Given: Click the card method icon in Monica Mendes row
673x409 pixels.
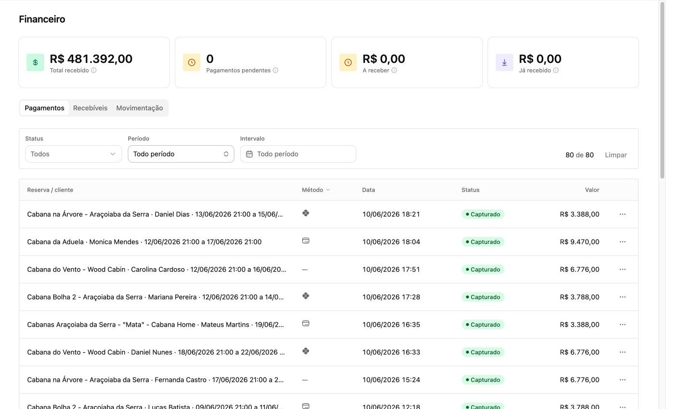Looking at the screenshot, I should [306, 241].
